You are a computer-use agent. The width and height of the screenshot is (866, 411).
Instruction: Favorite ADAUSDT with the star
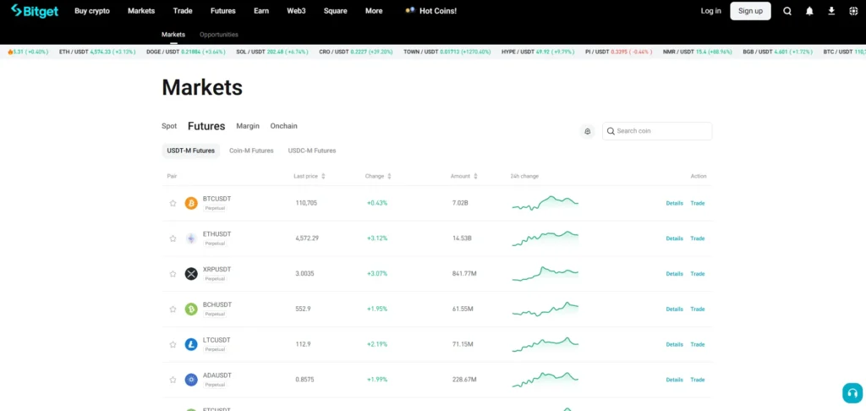pos(173,380)
